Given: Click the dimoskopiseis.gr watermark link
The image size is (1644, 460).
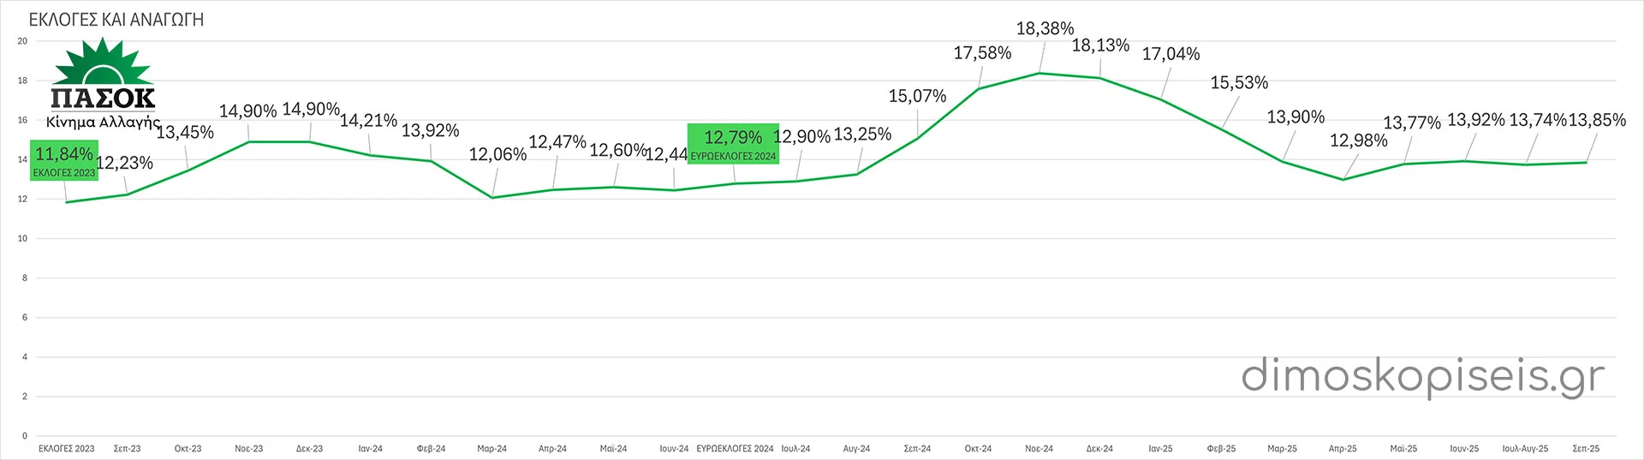Looking at the screenshot, I should [x=1422, y=376].
